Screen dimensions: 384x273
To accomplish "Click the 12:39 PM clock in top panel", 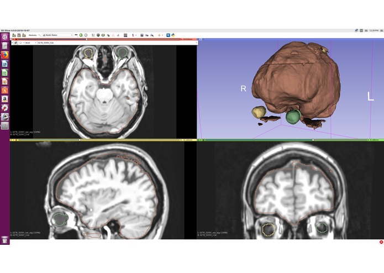I will click(x=374, y=30).
